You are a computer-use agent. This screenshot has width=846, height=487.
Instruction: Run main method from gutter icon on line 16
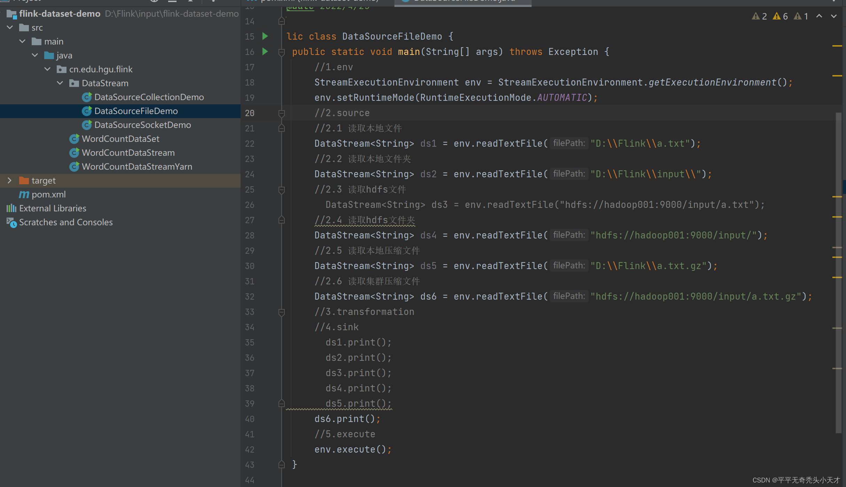point(265,51)
